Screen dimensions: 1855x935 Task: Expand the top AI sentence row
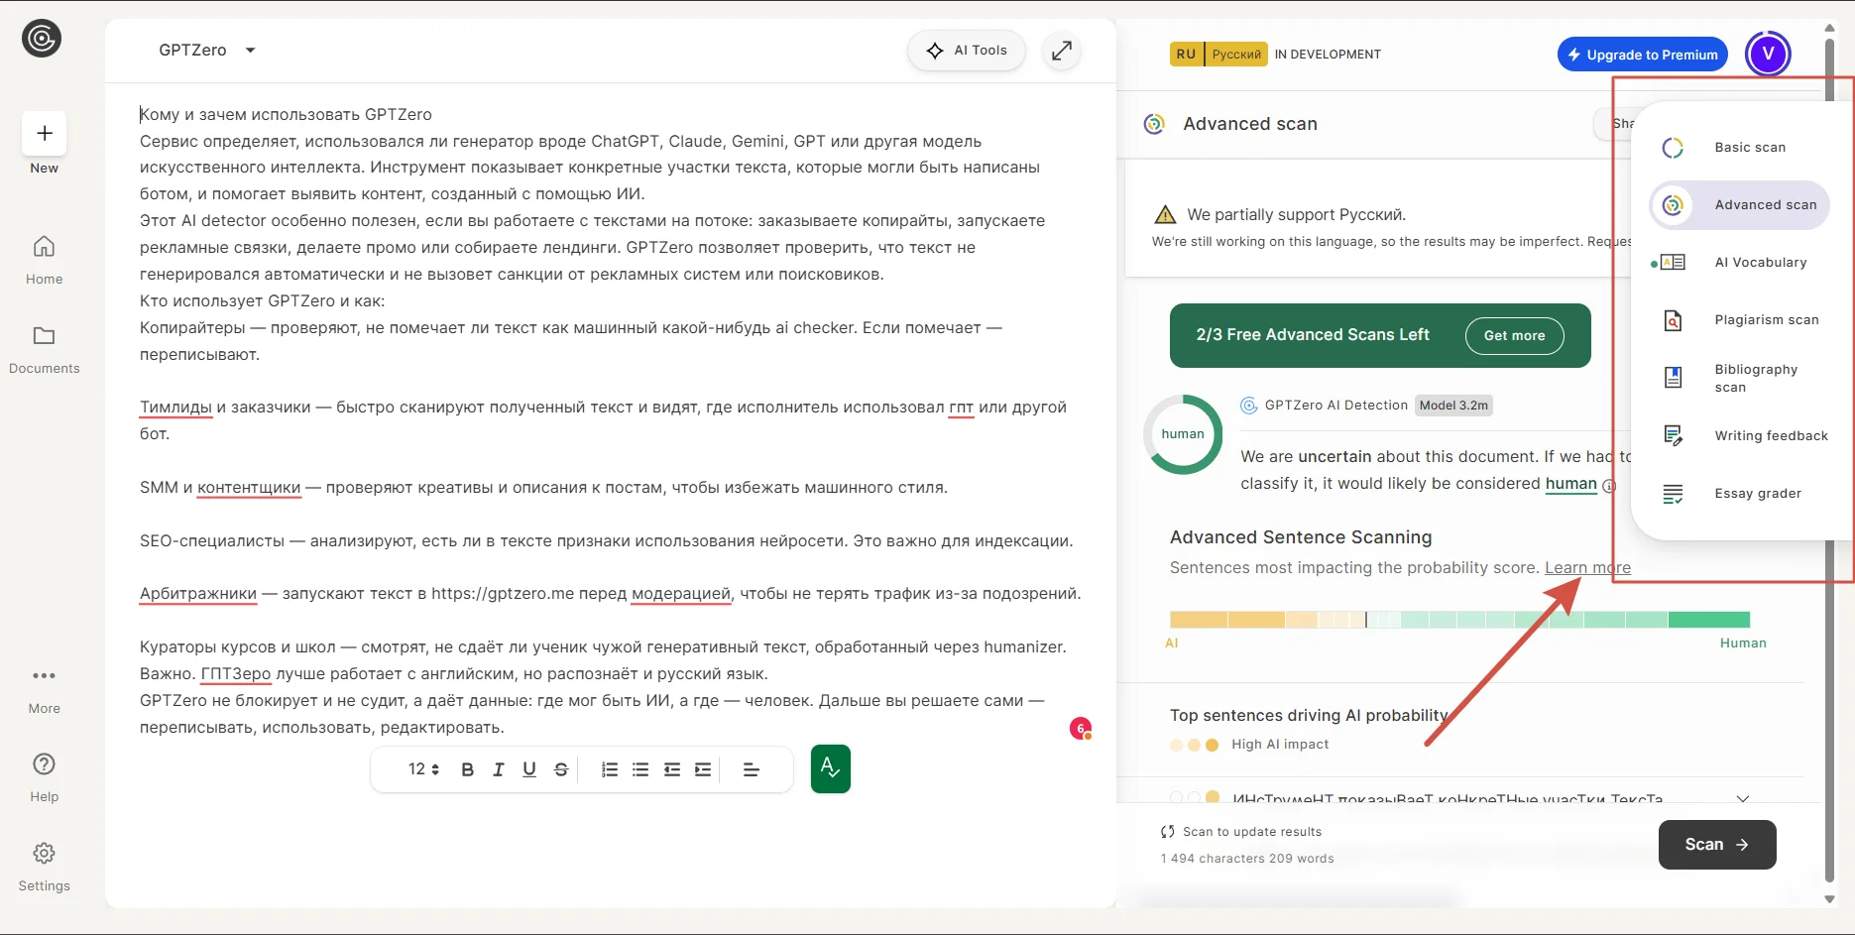[1743, 798]
